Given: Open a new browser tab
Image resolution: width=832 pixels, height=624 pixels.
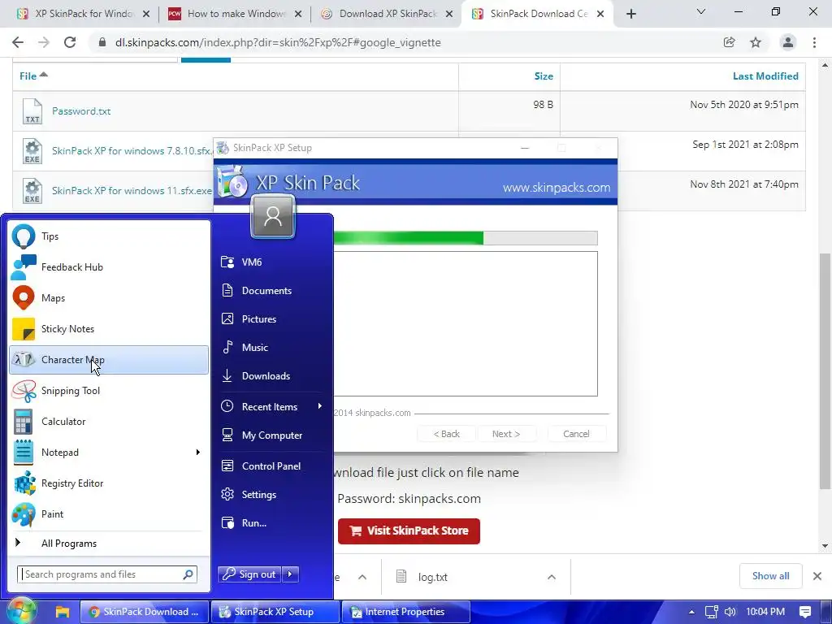Looking at the screenshot, I should point(630,14).
